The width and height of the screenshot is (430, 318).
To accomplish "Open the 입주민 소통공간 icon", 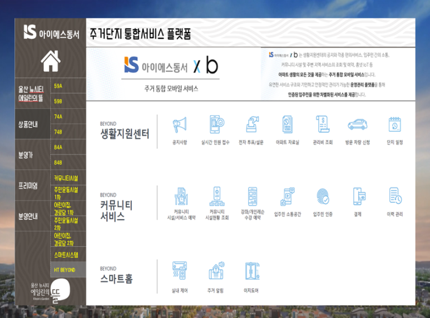I will [x=288, y=197].
